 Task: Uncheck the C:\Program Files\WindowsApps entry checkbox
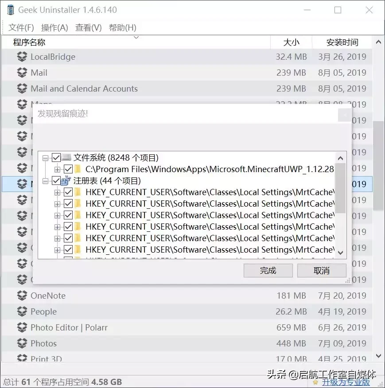click(68, 169)
